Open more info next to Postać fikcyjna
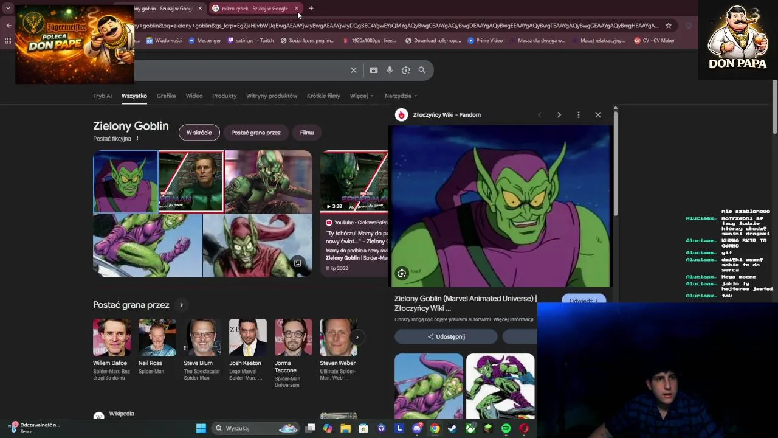778x438 pixels. 137,138
